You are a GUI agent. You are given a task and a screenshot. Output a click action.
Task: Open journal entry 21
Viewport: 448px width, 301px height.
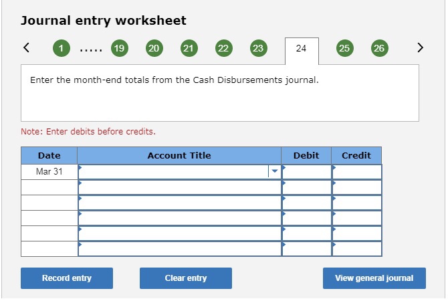189,48
